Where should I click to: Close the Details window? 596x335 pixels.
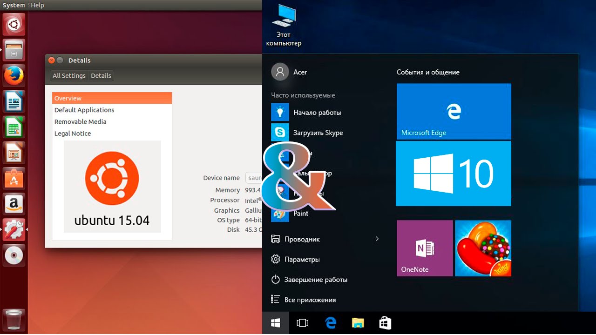click(x=52, y=60)
